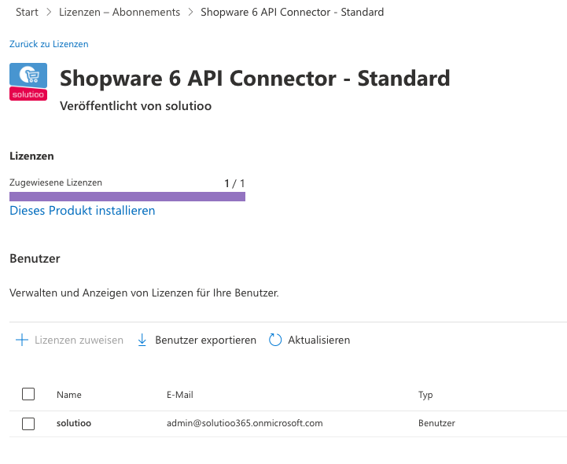The width and height of the screenshot is (567, 464).
Task: Click the Lizenzen section heading
Action: coord(31,156)
